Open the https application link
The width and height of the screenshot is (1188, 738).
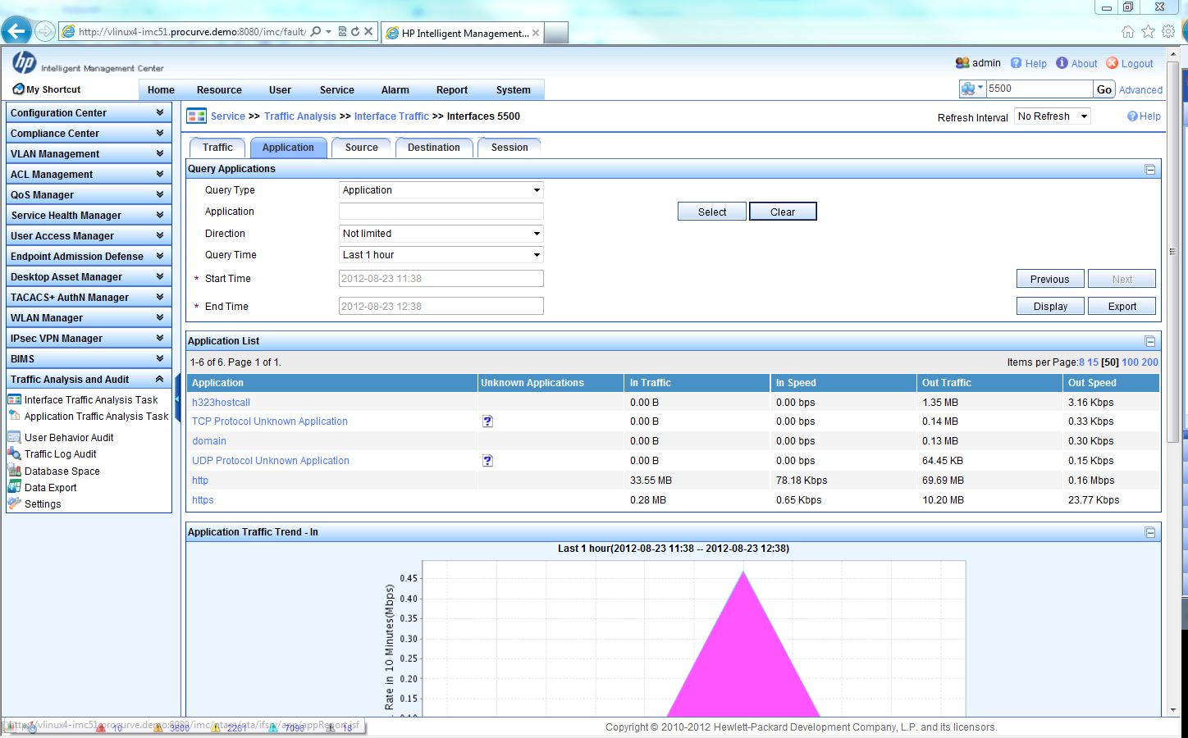[203, 500]
